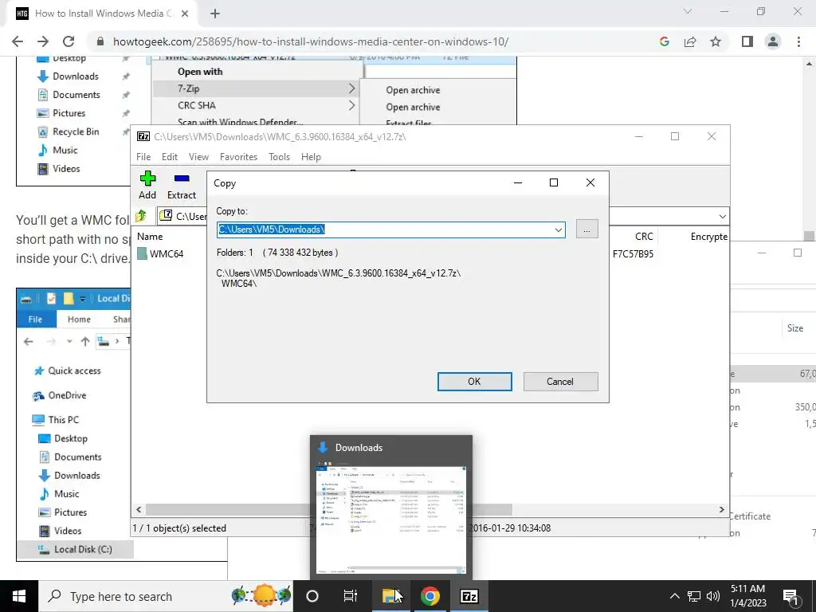The width and height of the screenshot is (816, 612).
Task: Click the Google icon in the address bar
Action: pos(664,41)
